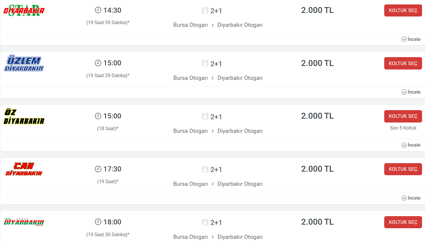Image resolution: width=425 pixels, height=245 pixels.
Task: Click the 2.000 TL price on the 18:00 trip
Action: tap(317, 222)
